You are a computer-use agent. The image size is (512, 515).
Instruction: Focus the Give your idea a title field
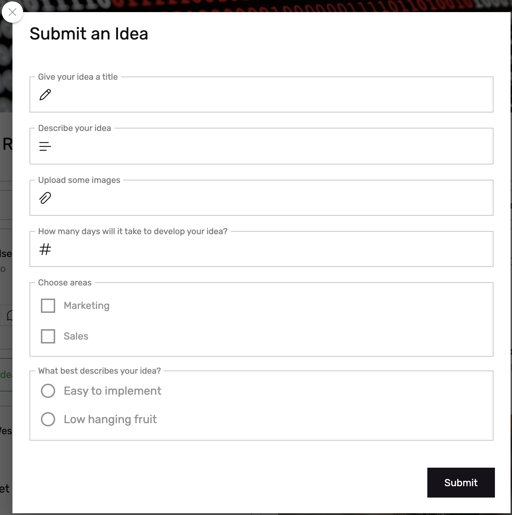(262, 95)
